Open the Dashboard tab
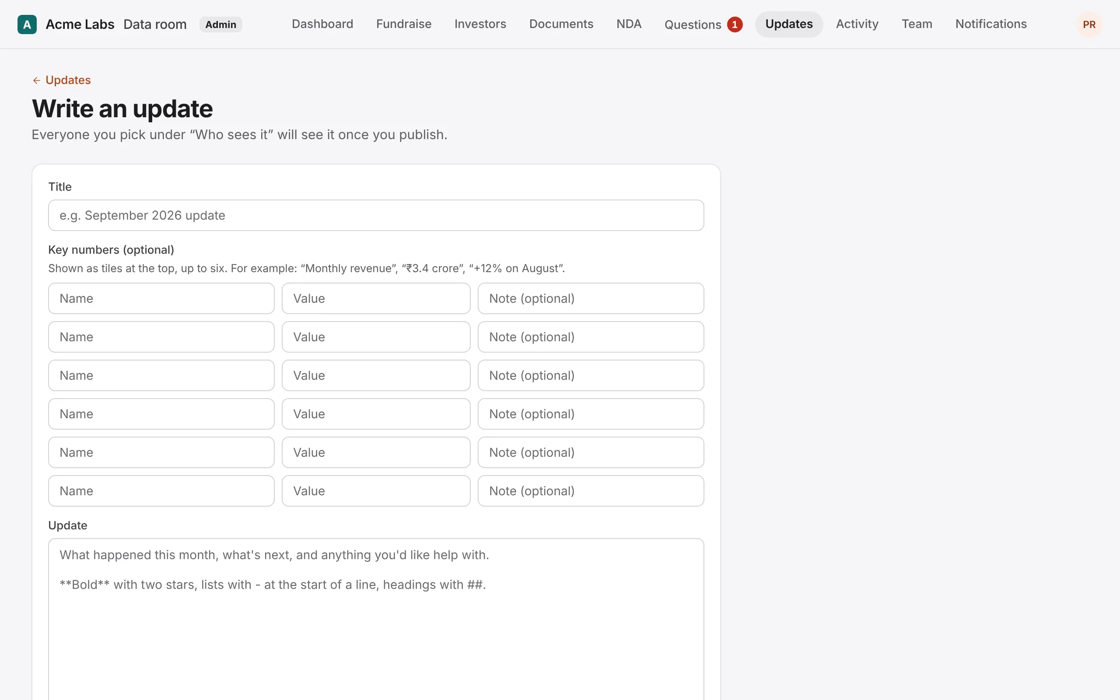Screen dimensions: 1120x700 pyautogui.click(x=322, y=24)
